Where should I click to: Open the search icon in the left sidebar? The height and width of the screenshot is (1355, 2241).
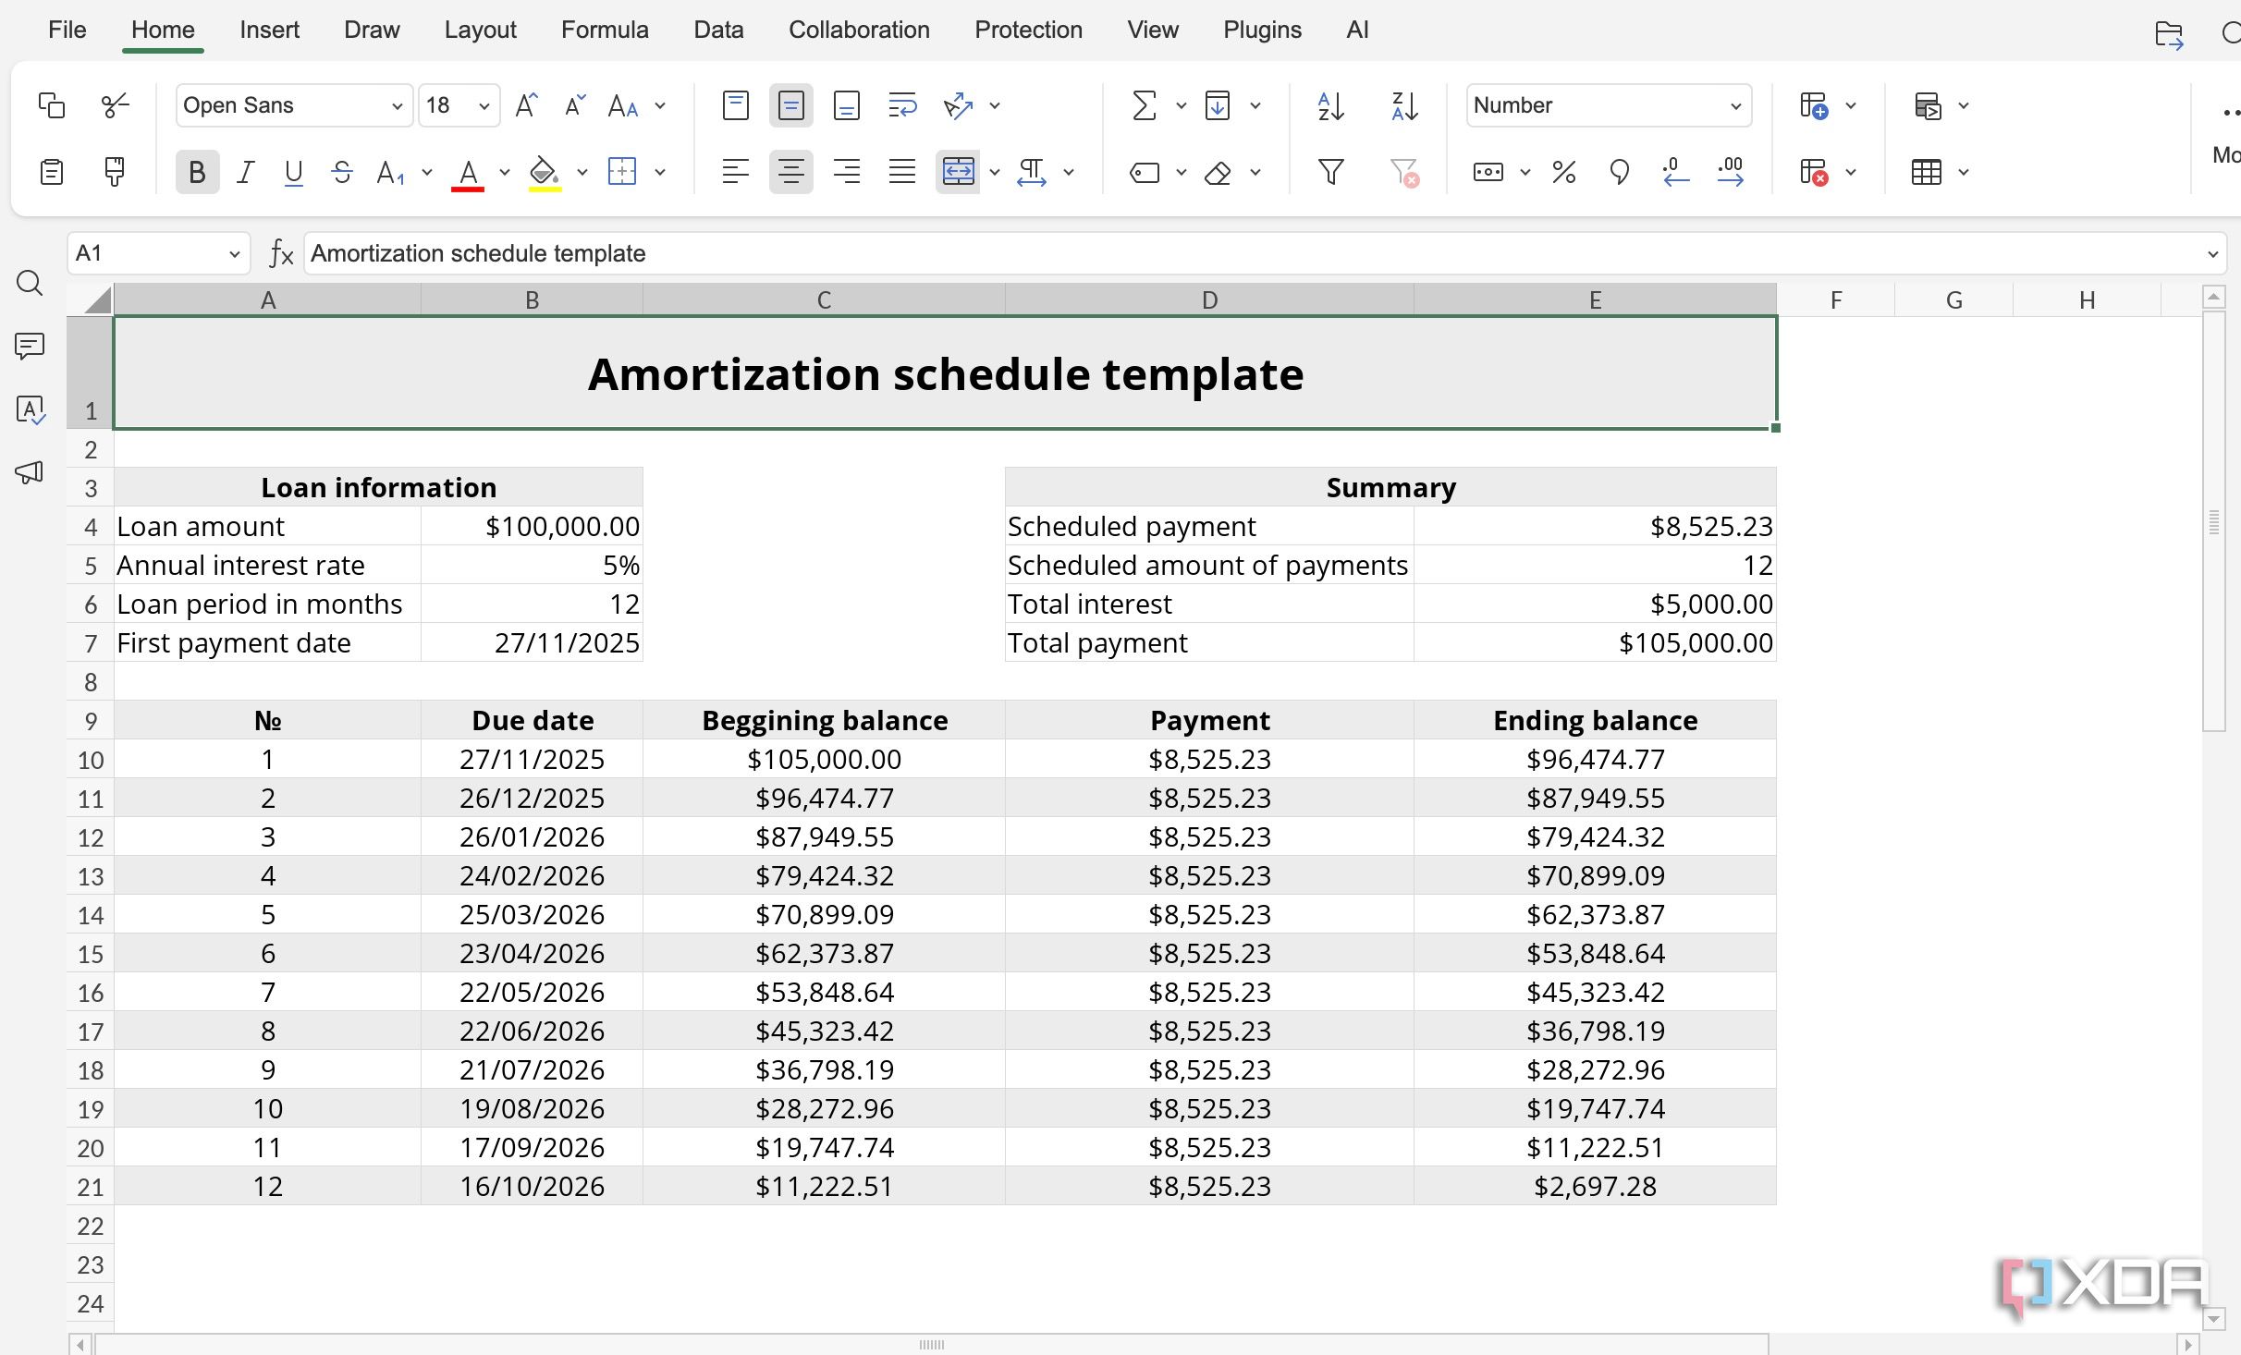pyautogui.click(x=30, y=283)
